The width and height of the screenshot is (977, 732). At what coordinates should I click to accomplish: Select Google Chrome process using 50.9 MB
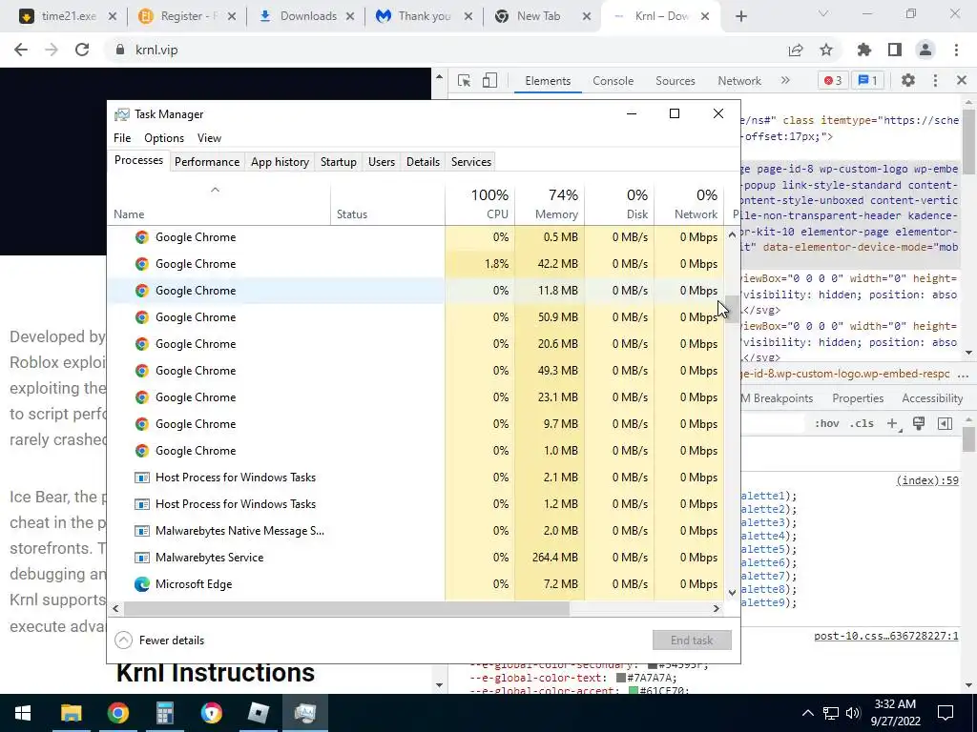coord(415,316)
